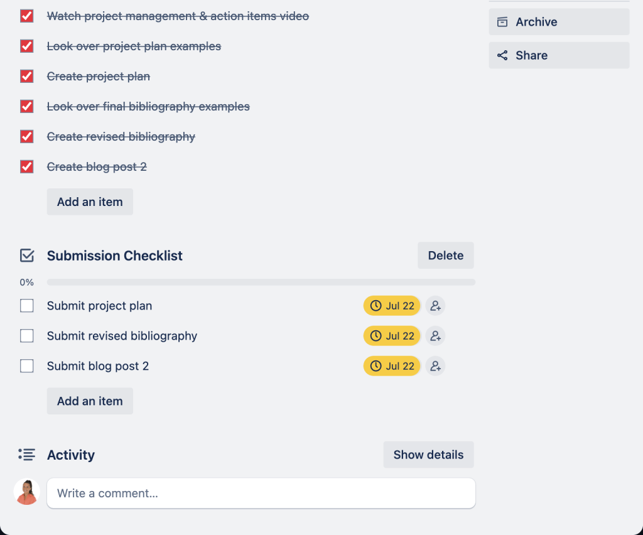
Task: Open due date on Submit revised bibliography
Action: click(392, 336)
